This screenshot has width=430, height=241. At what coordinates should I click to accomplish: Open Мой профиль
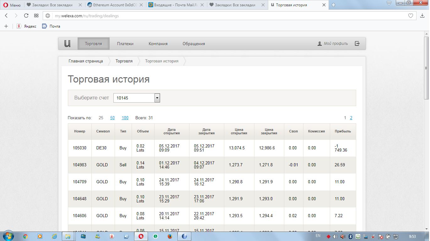tap(333, 44)
